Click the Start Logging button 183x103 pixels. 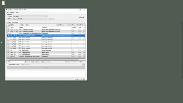click(46, 68)
